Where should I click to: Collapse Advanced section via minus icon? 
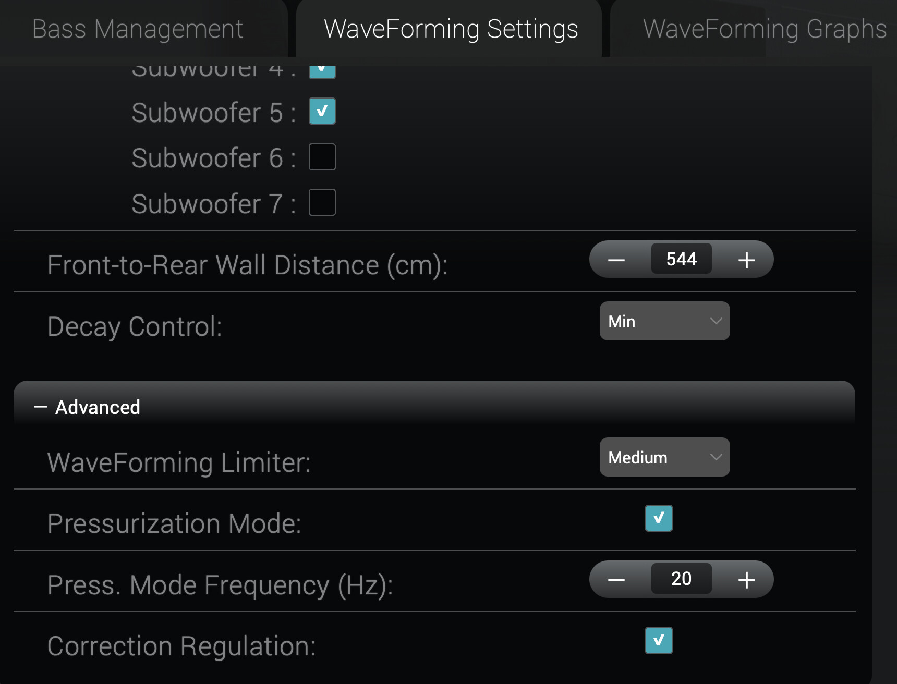click(x=41, y=407)
